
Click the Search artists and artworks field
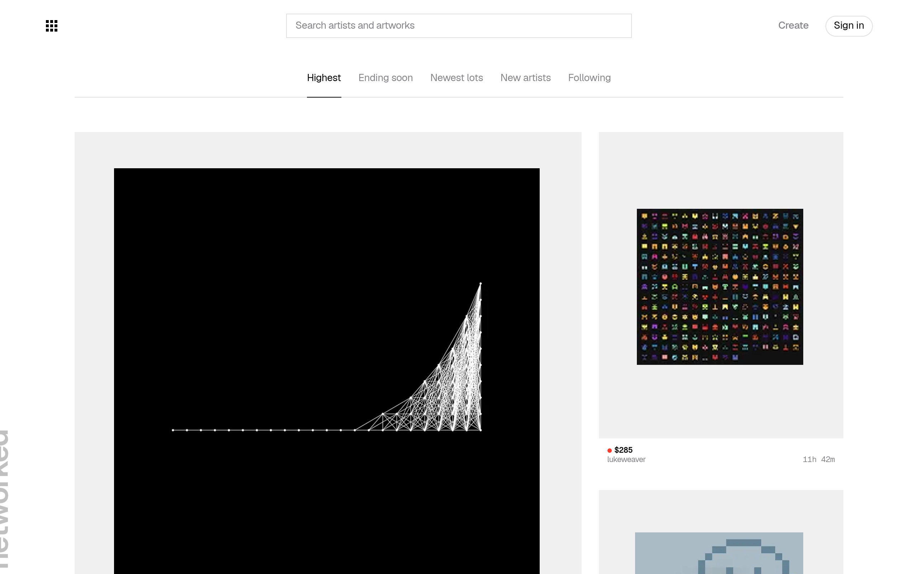pos(459,26)
